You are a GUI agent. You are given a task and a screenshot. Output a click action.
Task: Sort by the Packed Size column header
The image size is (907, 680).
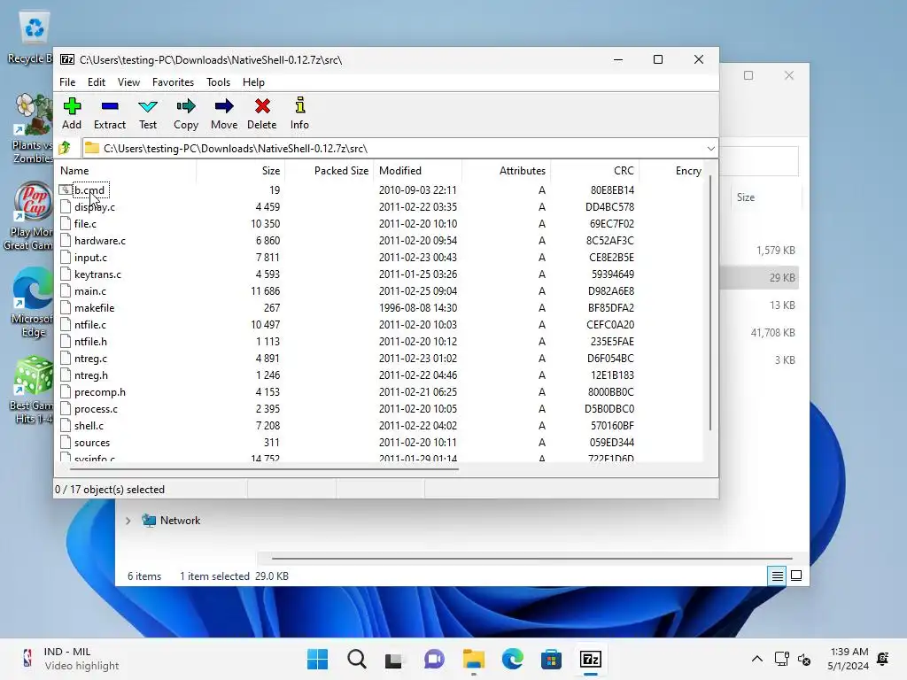pyautogui.click(x=329, y=171)
